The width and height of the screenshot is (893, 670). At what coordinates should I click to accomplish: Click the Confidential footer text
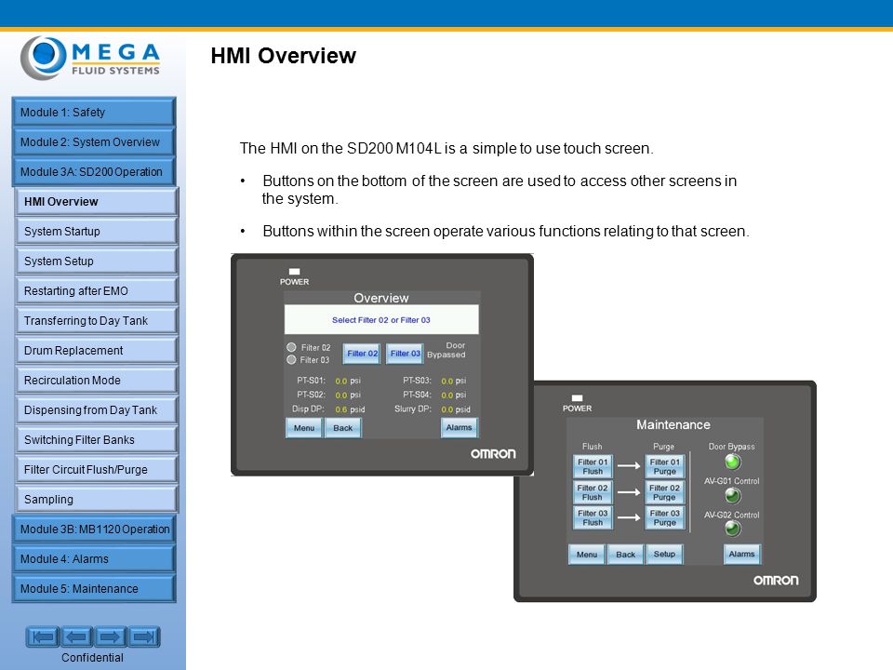pyautogui.click(x=92, y=658)
